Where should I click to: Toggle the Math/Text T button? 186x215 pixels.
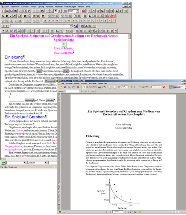[x=60, y=11]
